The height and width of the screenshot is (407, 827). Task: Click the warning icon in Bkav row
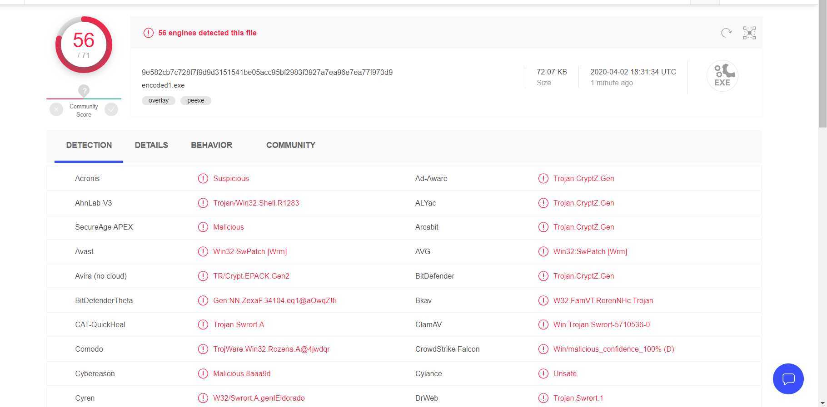tap(543, 300)
